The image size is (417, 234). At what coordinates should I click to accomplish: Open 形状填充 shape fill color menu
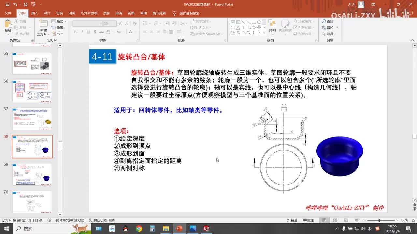pyautogui.click(x=303, y=21)
